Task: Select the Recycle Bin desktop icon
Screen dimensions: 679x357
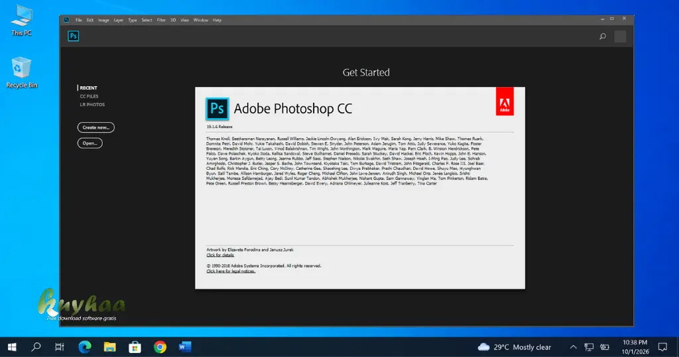Action: (x=21, y=73)
